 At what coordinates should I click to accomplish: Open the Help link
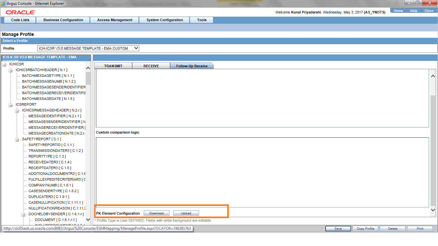pyautogui.click(x=414, y=11)
